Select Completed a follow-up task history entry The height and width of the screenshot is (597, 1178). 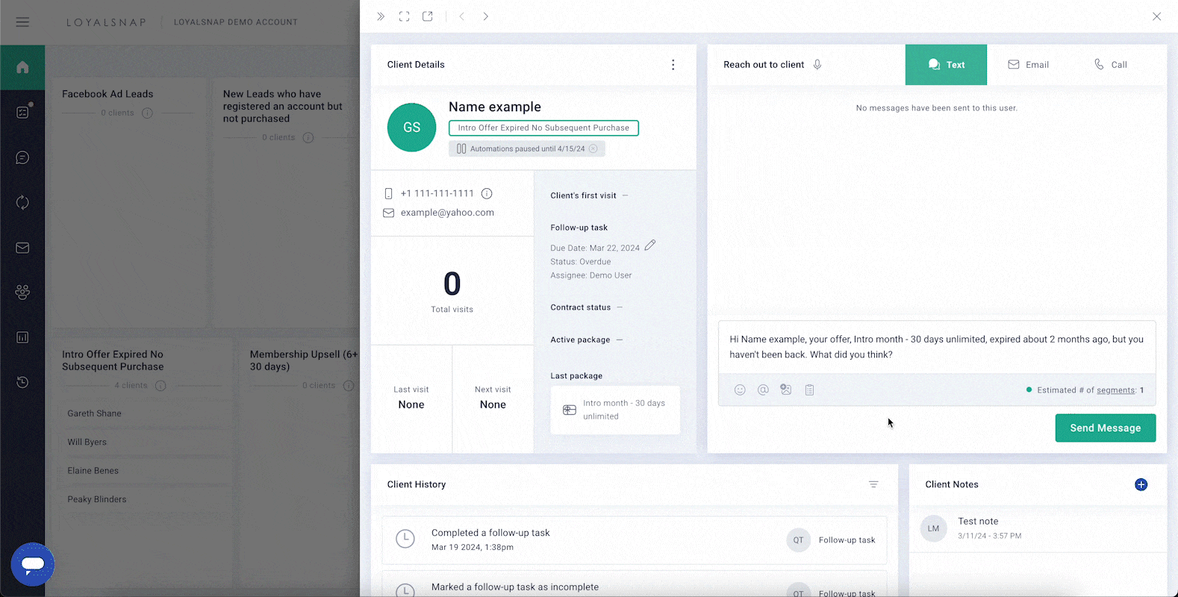click(635, 540)
